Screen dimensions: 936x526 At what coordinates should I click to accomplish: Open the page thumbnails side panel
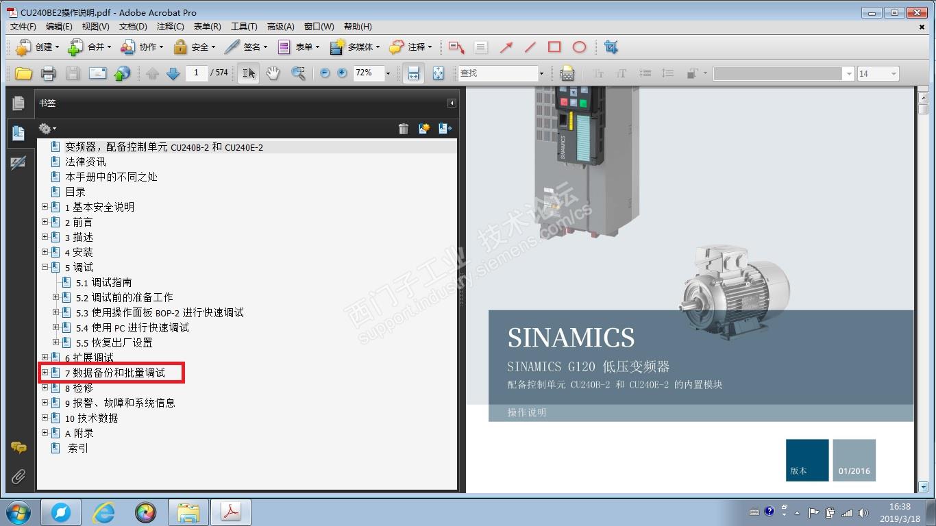19,103
